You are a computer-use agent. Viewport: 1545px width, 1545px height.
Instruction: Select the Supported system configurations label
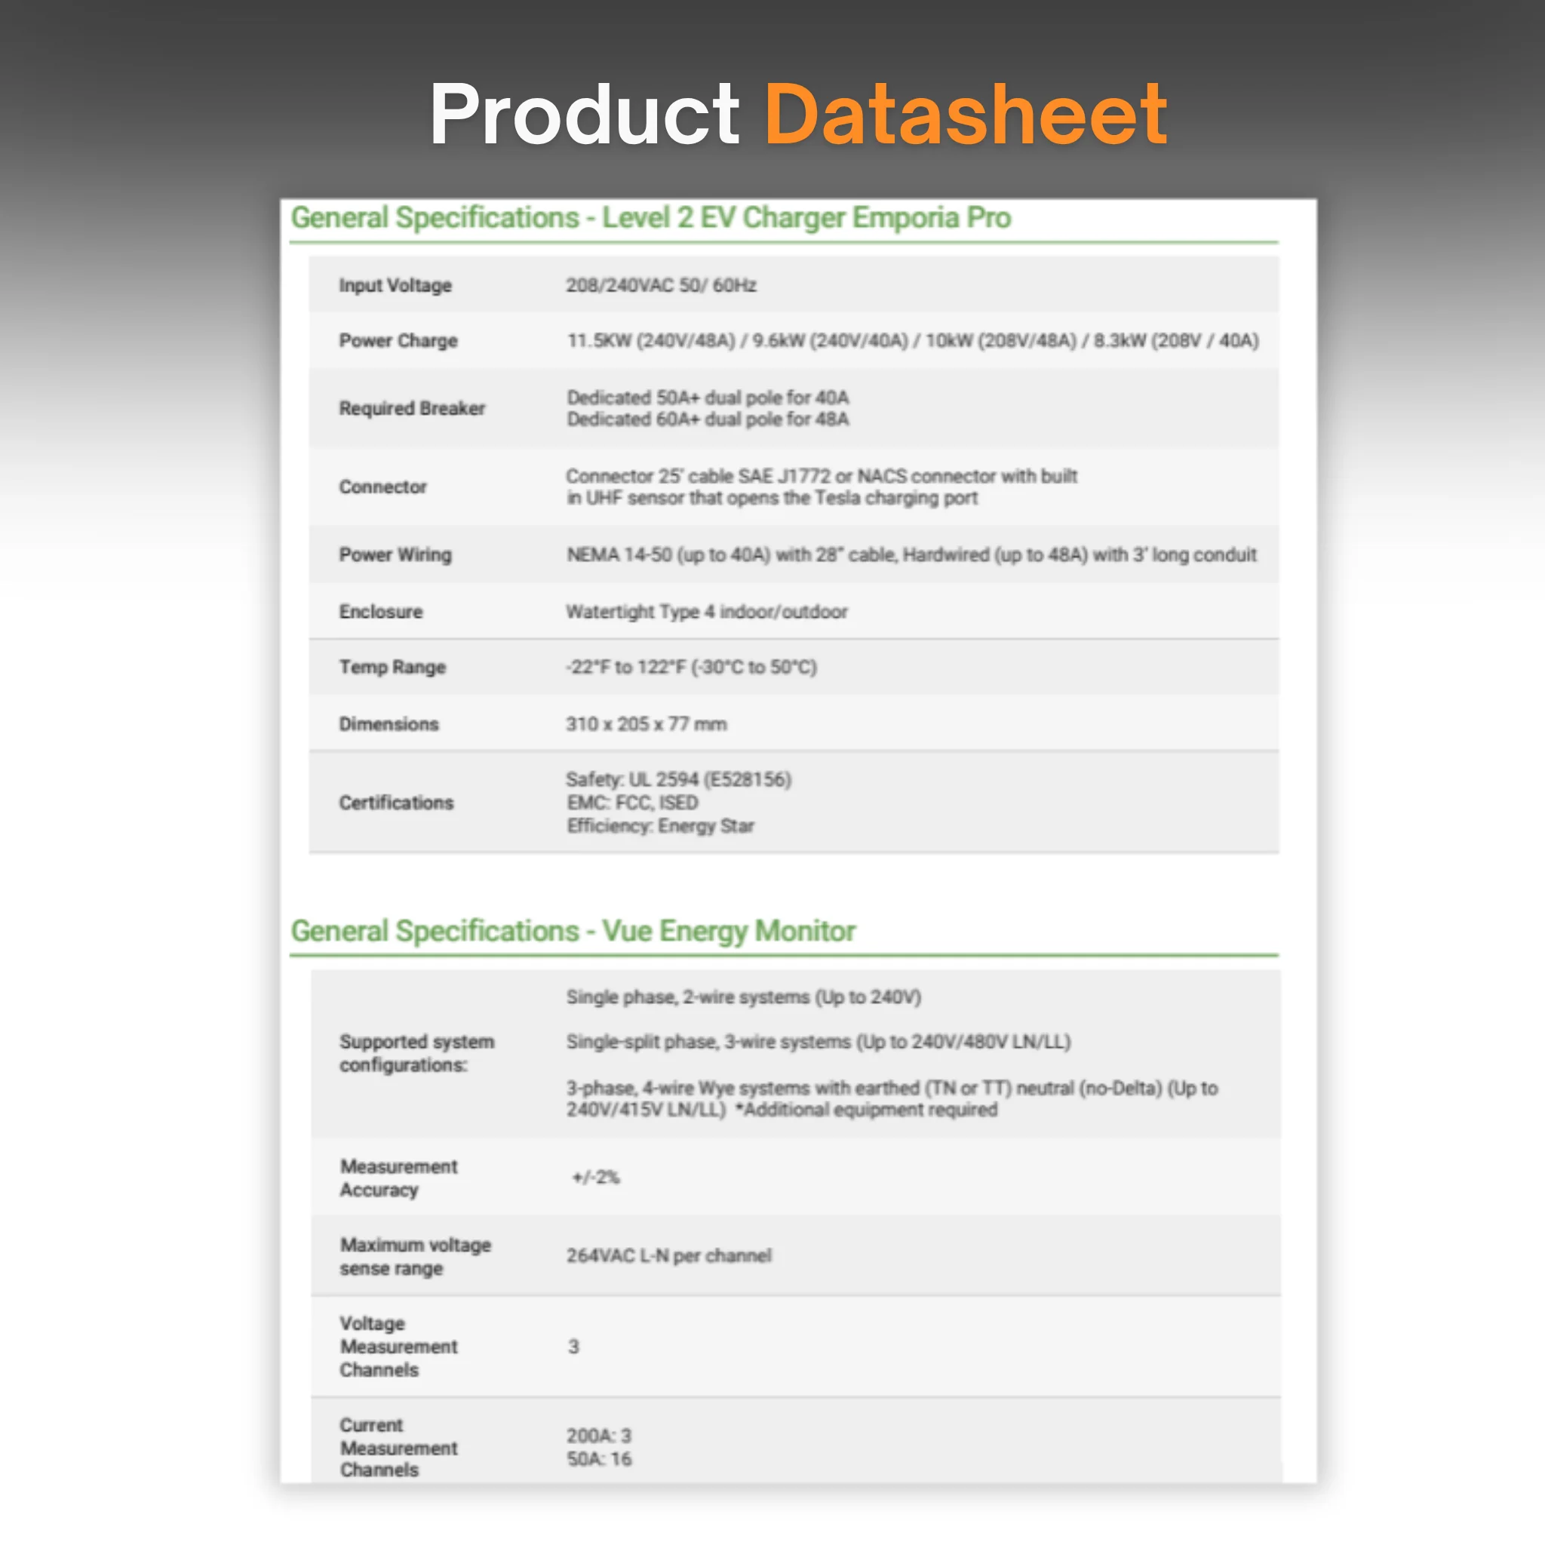pyautogui.click(x=416, y=1053)
